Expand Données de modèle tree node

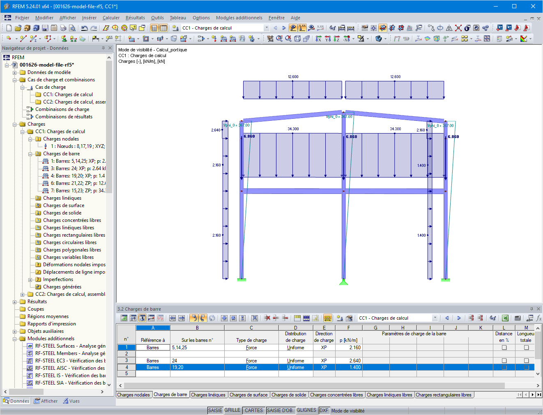(x=15, y=72)
